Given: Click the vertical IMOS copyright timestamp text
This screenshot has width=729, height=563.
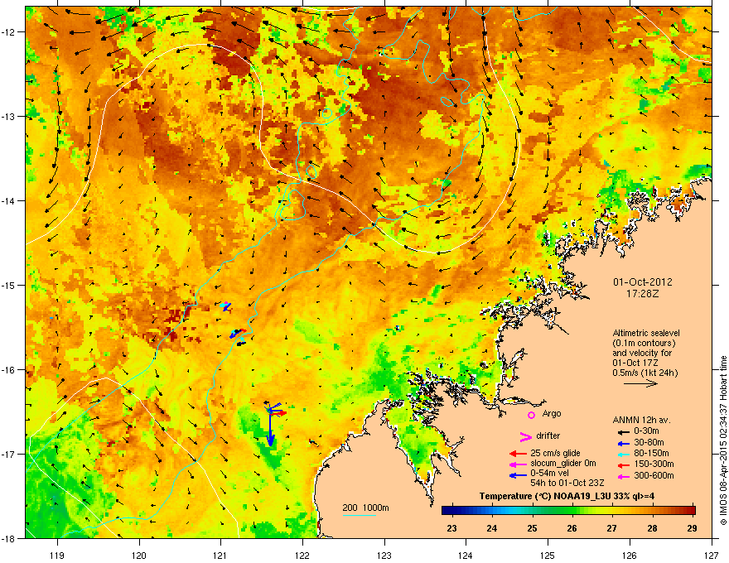Looking at the screenshot, I should (x=723, y=440).
